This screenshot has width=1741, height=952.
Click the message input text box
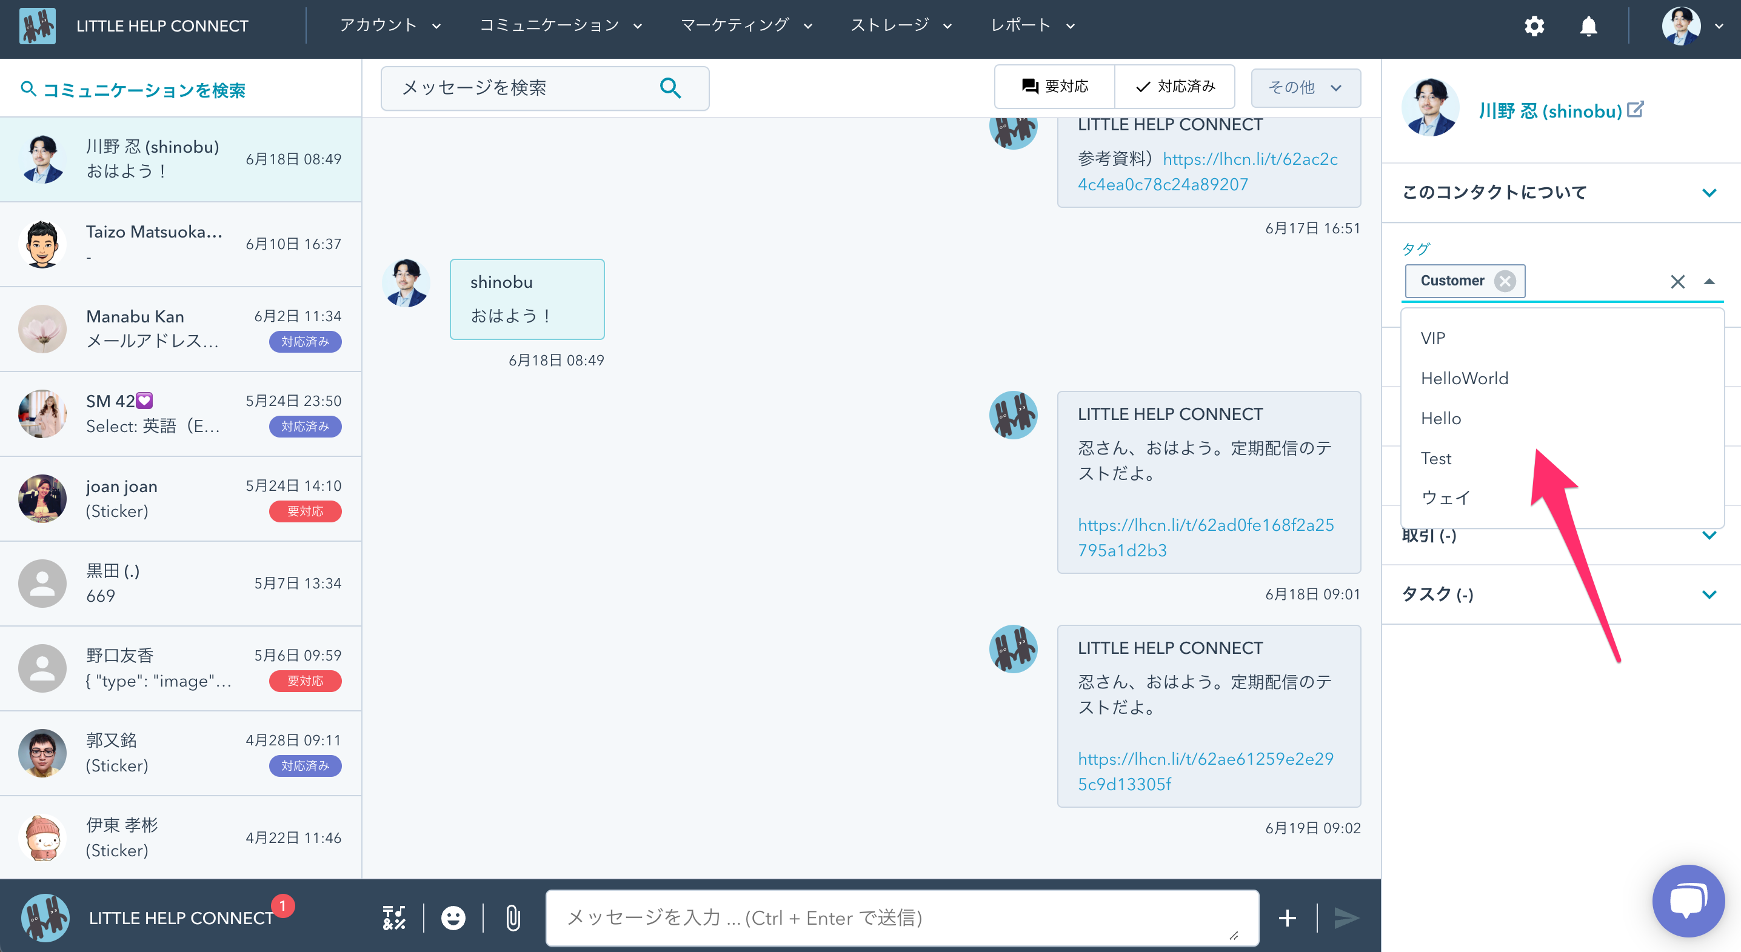point(902,917)
